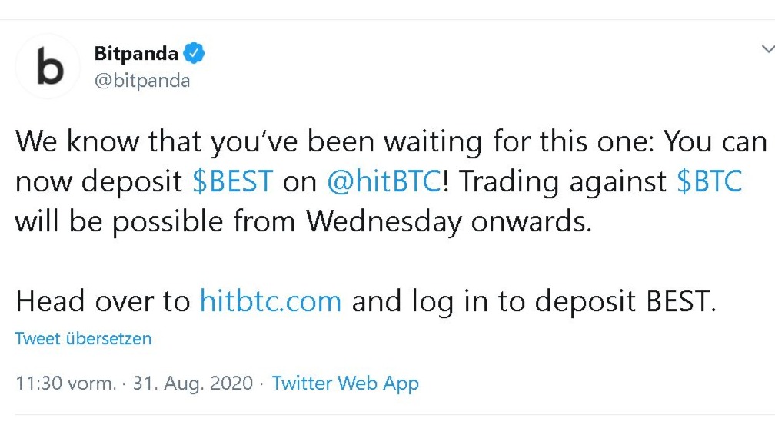
Task: Click the blue verified badge
Action: tap(195, 53)
